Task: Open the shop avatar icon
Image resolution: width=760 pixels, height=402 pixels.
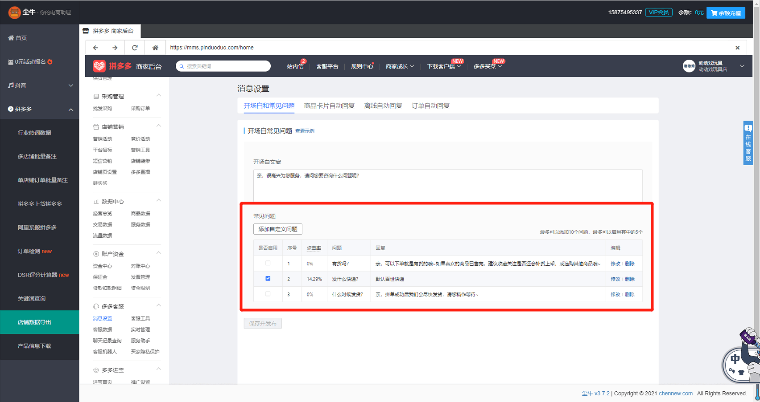Action: [x=689, y=66]
